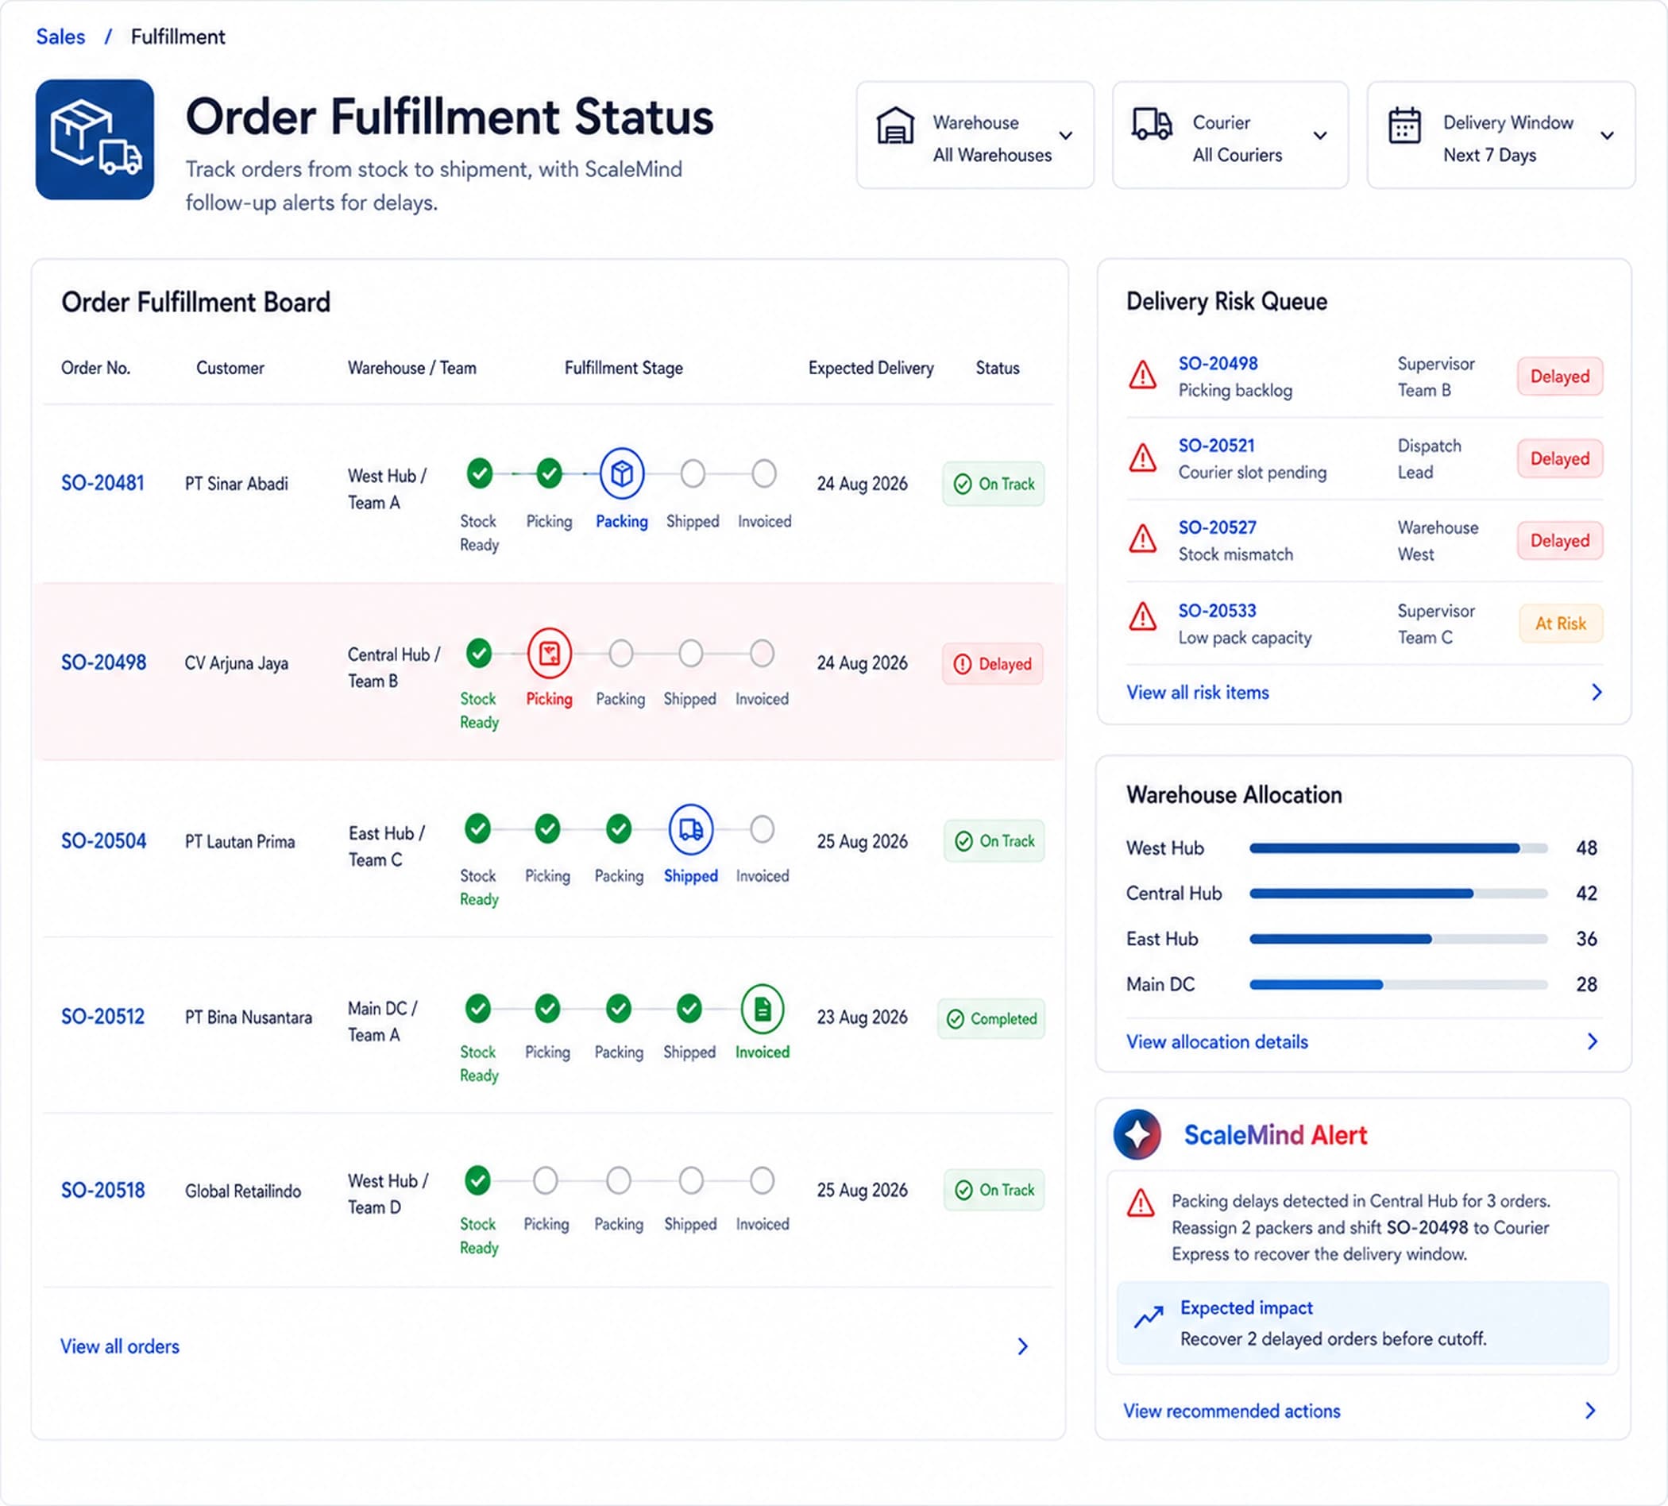Click the courier truck icon in filter

[x=1152, y=124]
